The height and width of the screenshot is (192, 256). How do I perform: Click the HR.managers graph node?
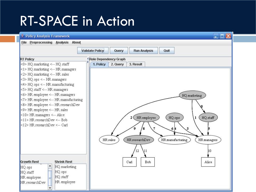208,140
